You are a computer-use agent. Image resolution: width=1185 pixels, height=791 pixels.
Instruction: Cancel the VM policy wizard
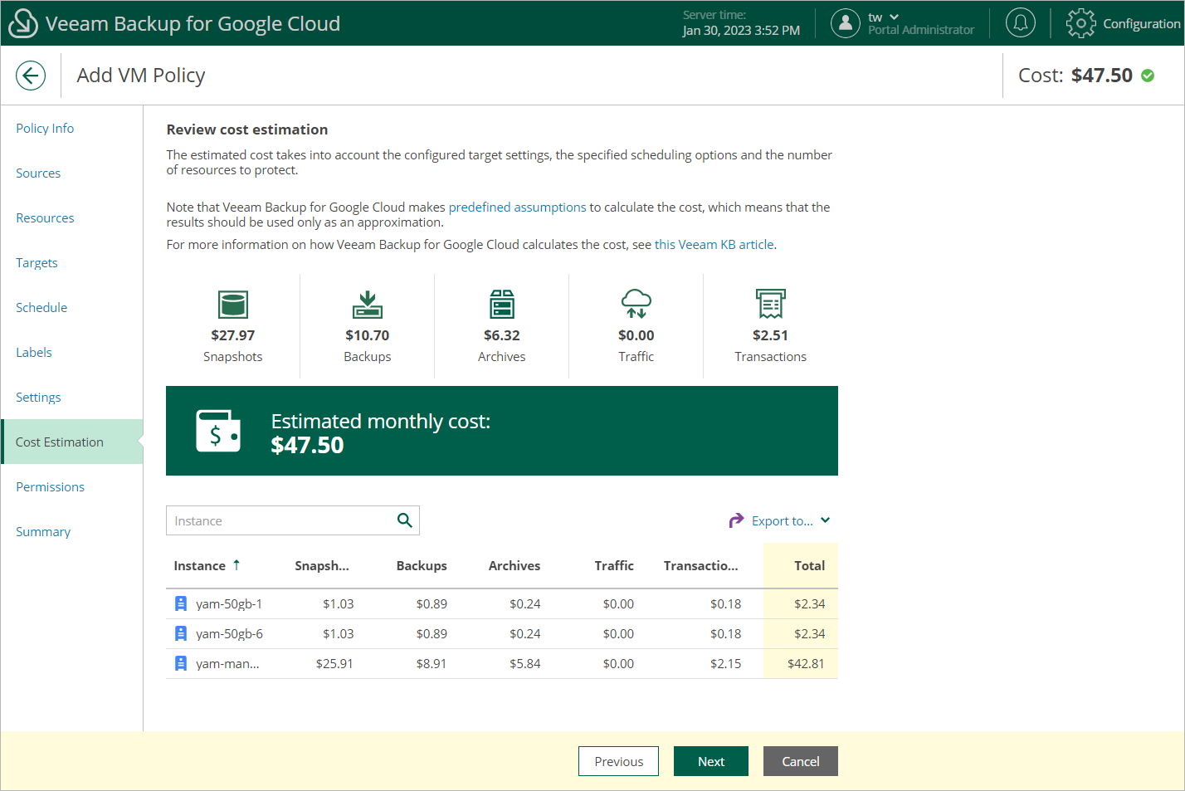click(x=801, y=761)
